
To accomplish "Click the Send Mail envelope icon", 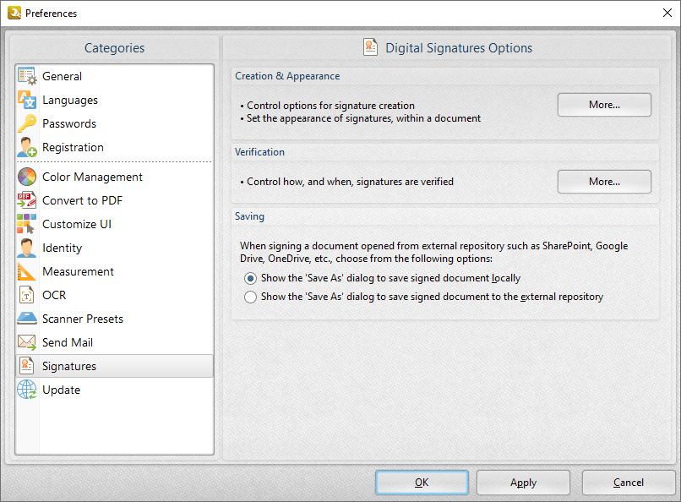I will 27,342.
